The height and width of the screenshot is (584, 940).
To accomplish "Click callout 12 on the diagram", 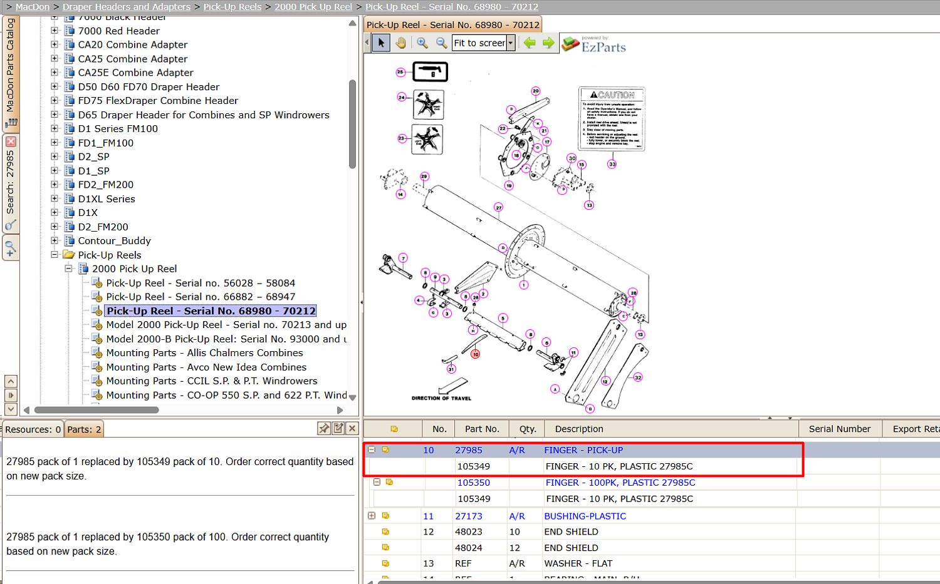I will [x=605, y=381].
